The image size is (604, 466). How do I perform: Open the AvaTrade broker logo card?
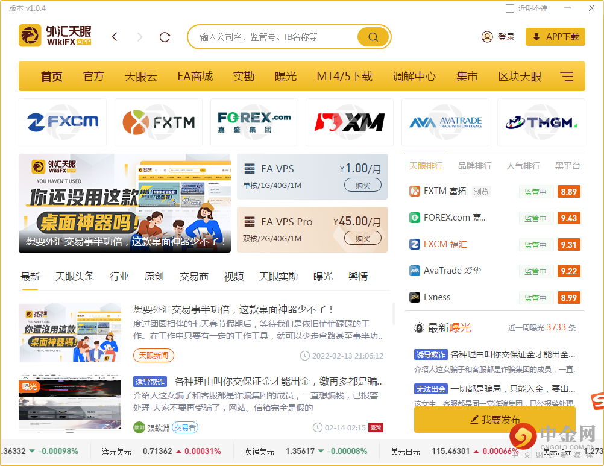445,122
